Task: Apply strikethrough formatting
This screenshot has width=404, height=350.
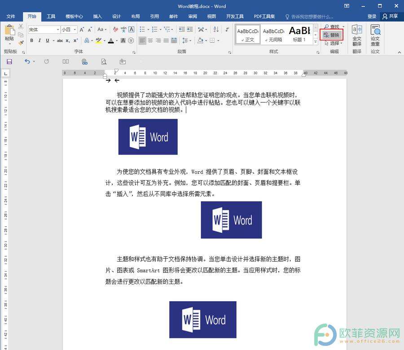Action: 60,41
